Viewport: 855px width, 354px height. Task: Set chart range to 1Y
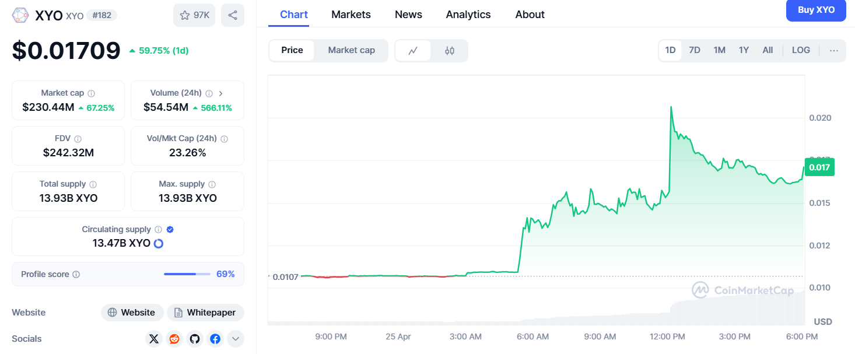click(744, 50)
